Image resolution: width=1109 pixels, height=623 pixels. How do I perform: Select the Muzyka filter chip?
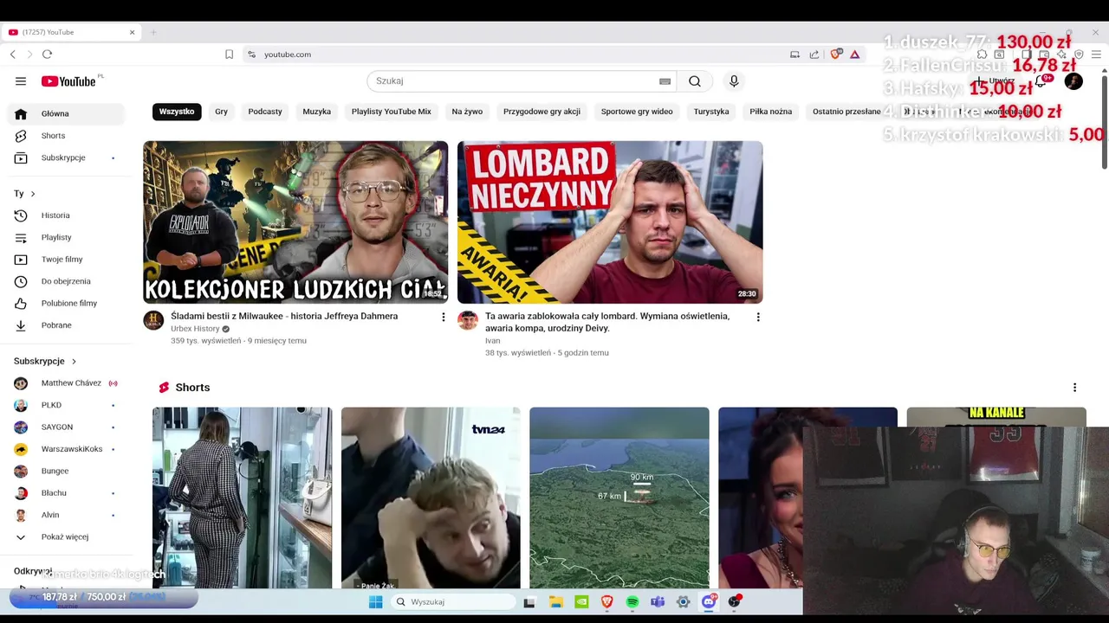point(317,112)
